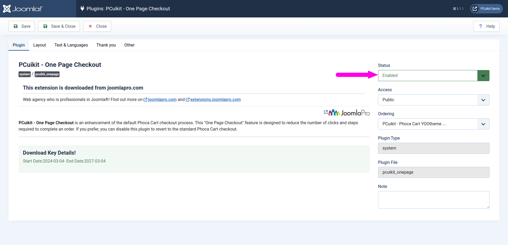Screen dimensions: 508x245
Task: Open the Text & Languages tab
Action: coord(71,45)
